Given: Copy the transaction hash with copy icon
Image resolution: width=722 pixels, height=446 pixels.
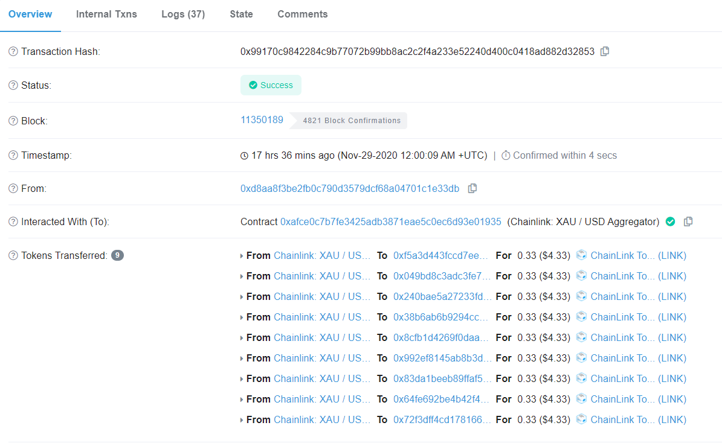Looking at the screenshot, I should coord(605,51).
